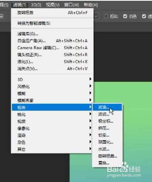Uncheck the 仿色 checkbox

(x=125, y=16)
